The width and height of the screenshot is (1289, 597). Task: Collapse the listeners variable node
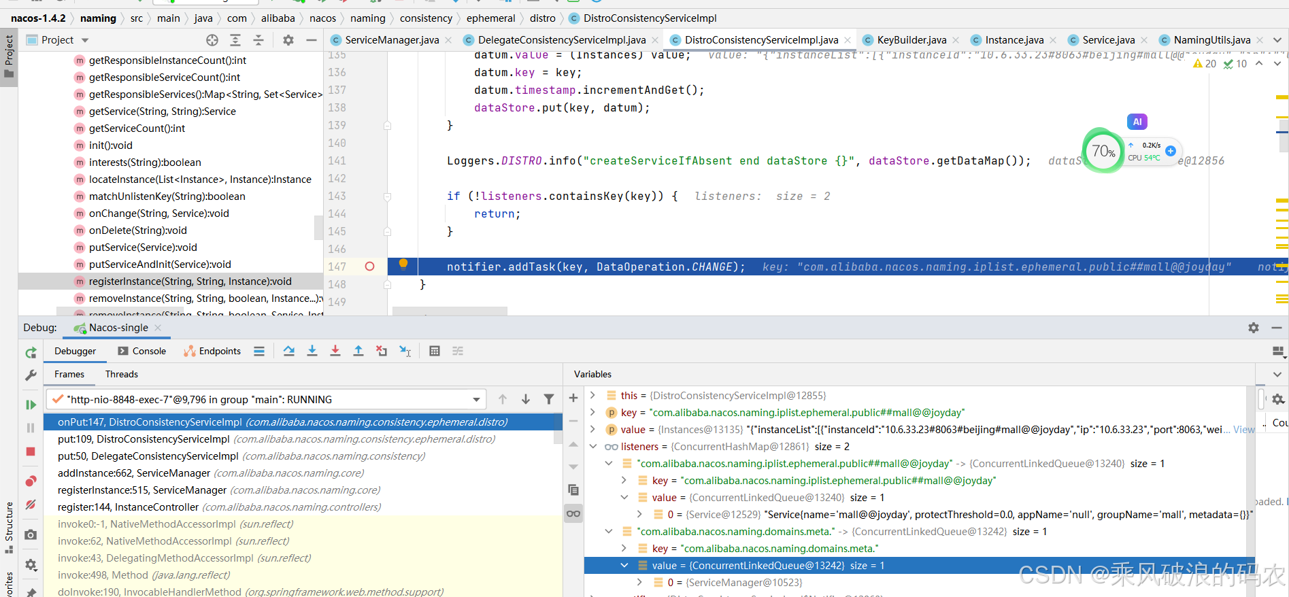(x=592, y=447)
